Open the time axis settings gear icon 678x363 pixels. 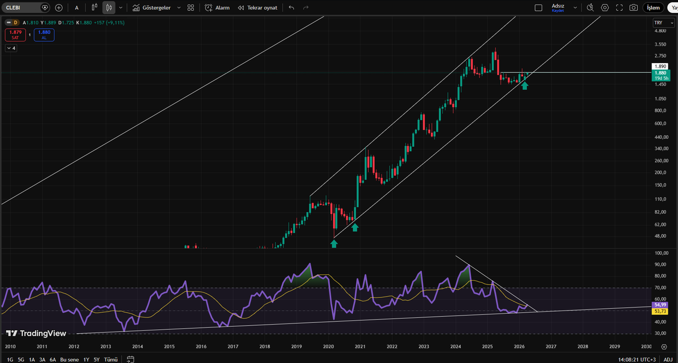pos(664,347)
